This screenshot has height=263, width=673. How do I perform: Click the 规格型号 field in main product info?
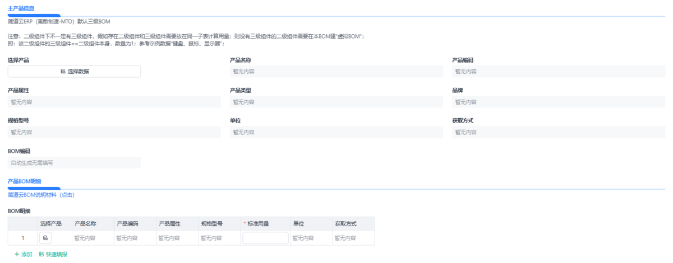coord(114,132)
